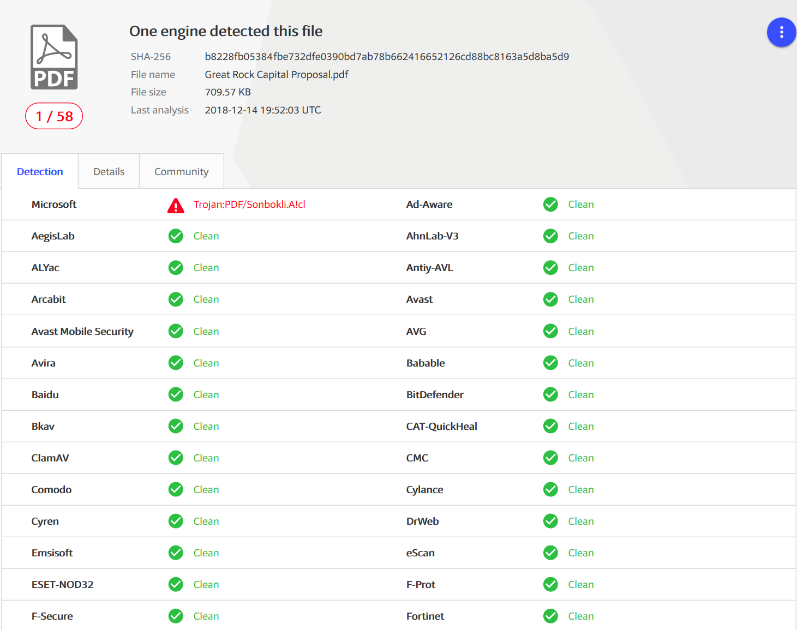The height and width of the screenshot is (630, 797).
Task: Select the SHA-256 hash value text
Action: point(387,56)
